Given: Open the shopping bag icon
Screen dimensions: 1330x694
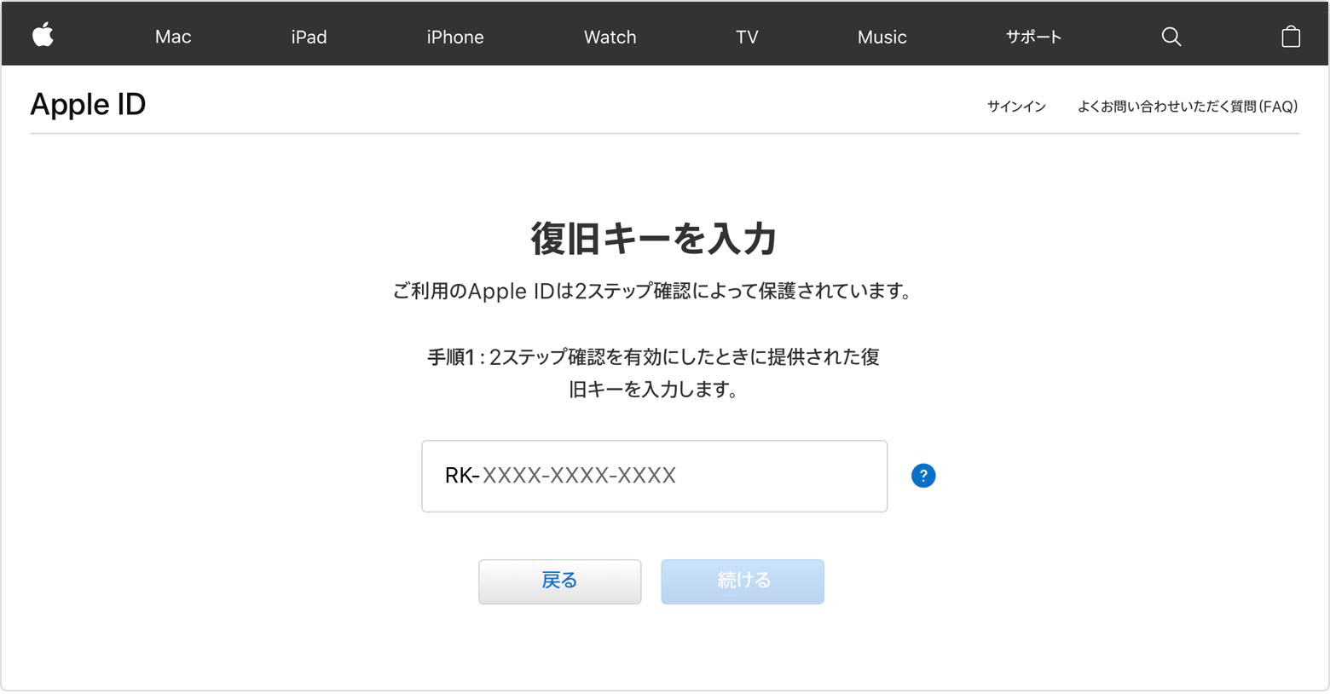Looking at the screenshot, I should tap(1291, 36).
